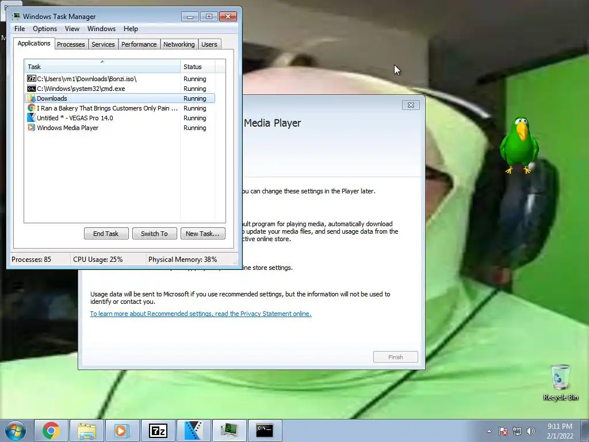Screen dimensions: 589x442
Task: Select the C:\Users\vm1\Downloads\Bonzi.iso\ task
Action: pos(86,78)
